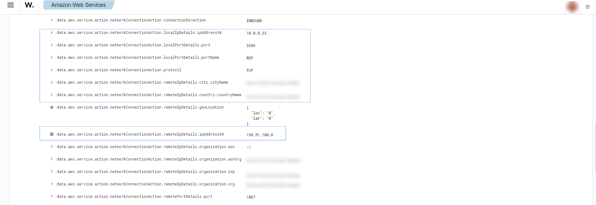Click the TCP protocol value
This screenshot has width=596, height=205.
pos(250,71)
